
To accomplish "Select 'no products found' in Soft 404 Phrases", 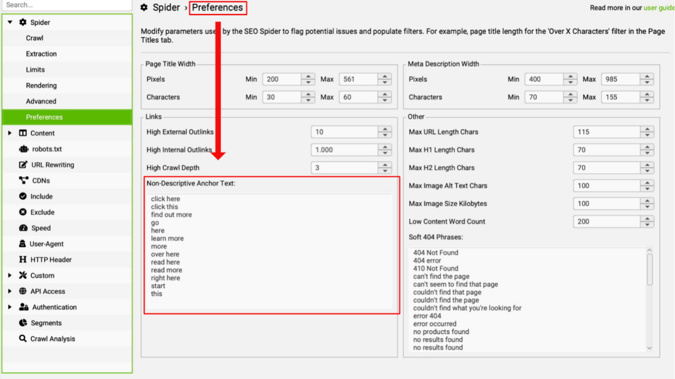I will [441, 332].
